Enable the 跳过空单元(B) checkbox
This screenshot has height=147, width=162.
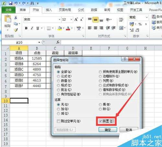point(58,121)
